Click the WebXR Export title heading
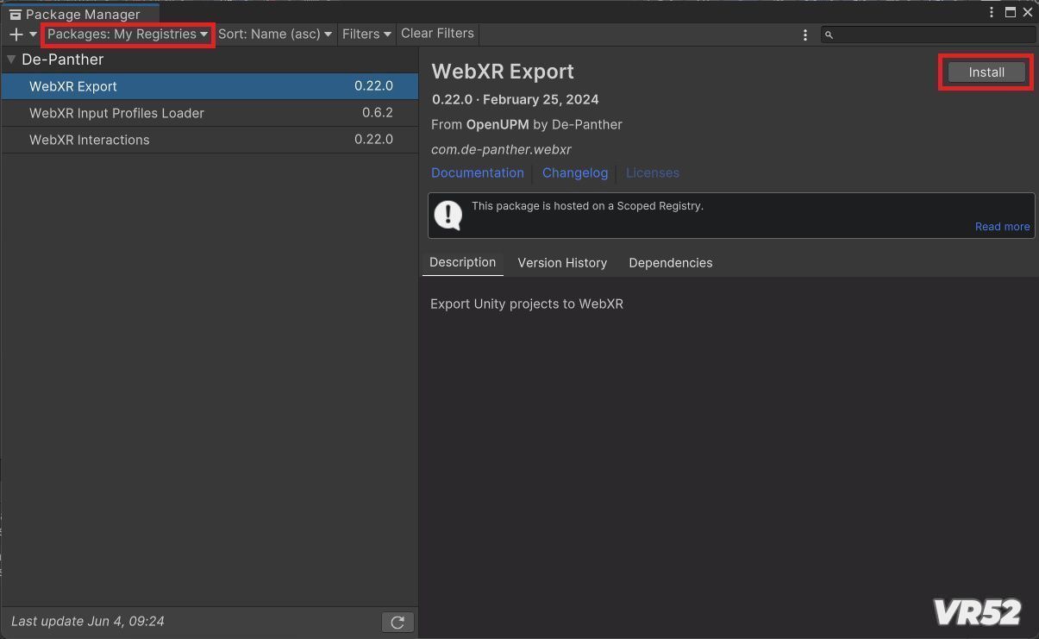This screenshot has height=639, width=1039. [x=503, y=72]
